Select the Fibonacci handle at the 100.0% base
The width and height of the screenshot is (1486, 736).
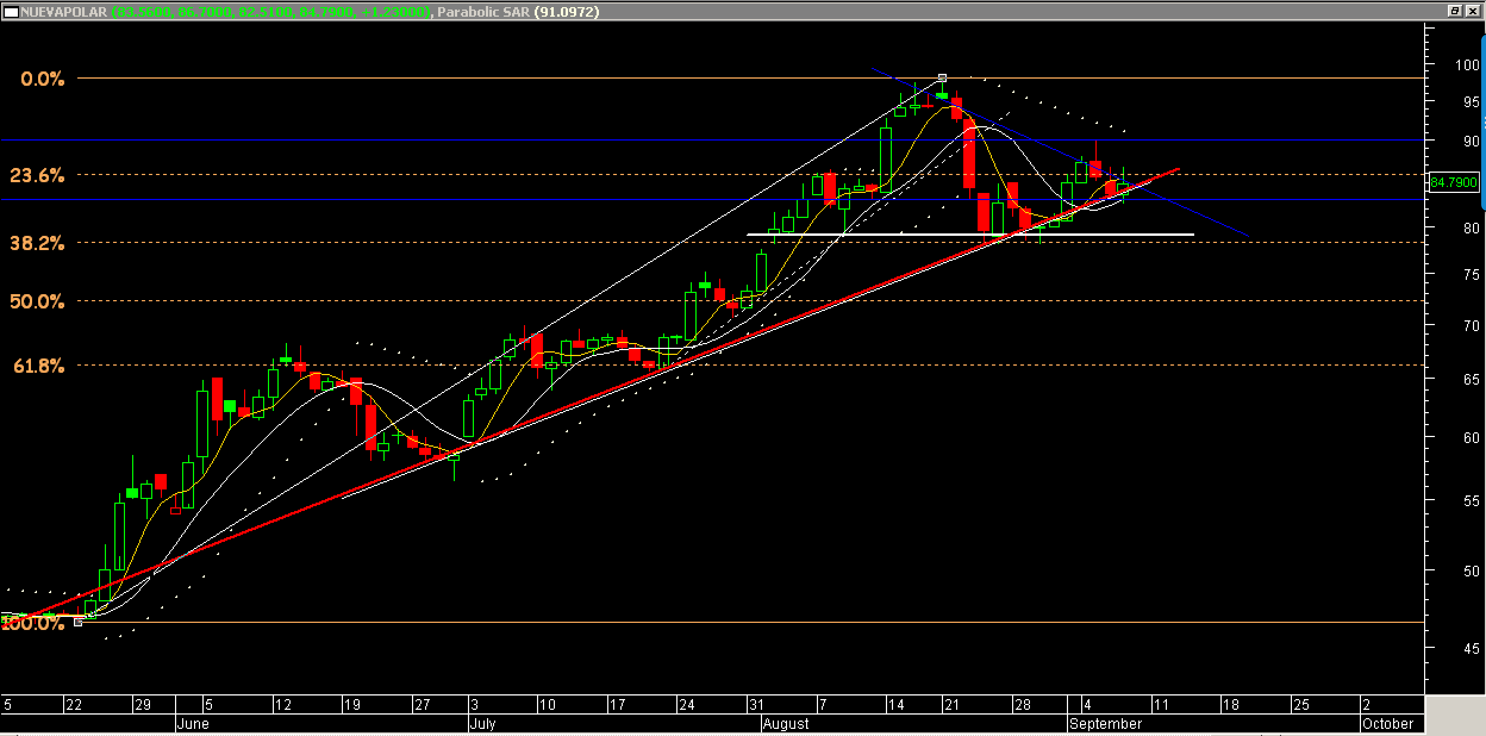pos(78,622)
